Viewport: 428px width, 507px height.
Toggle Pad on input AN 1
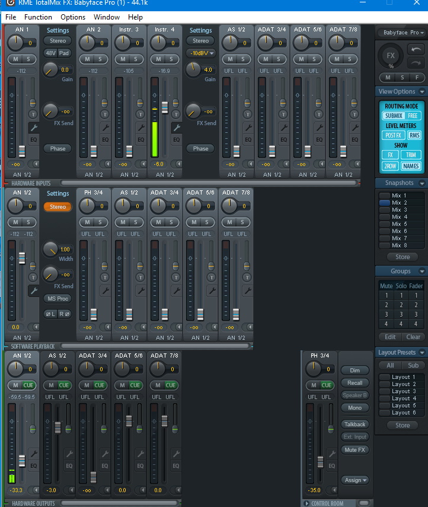tap(64, 53)
